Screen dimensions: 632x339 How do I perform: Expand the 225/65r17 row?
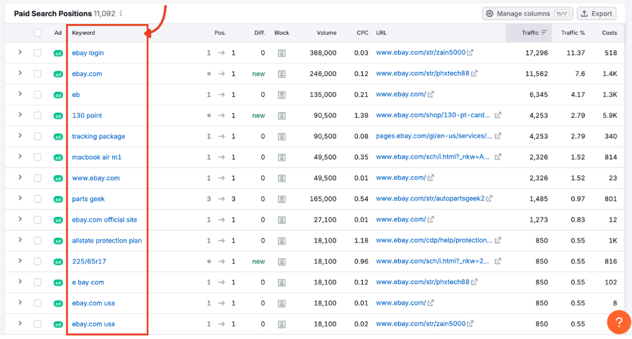coord(20,261)
